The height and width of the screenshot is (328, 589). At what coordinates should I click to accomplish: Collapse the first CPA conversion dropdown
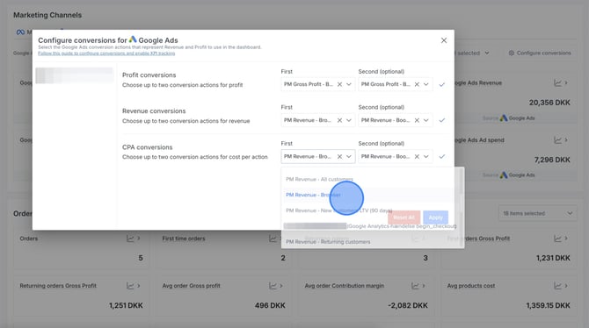pos(349,157)
